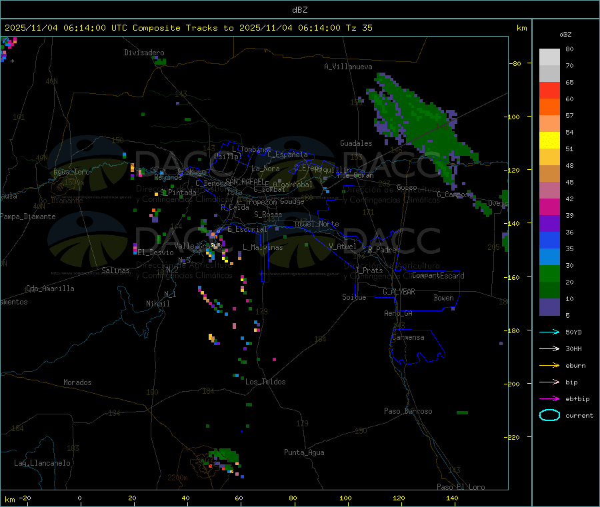Click the yellow eburn arrow in legend

tap(549, 366)
